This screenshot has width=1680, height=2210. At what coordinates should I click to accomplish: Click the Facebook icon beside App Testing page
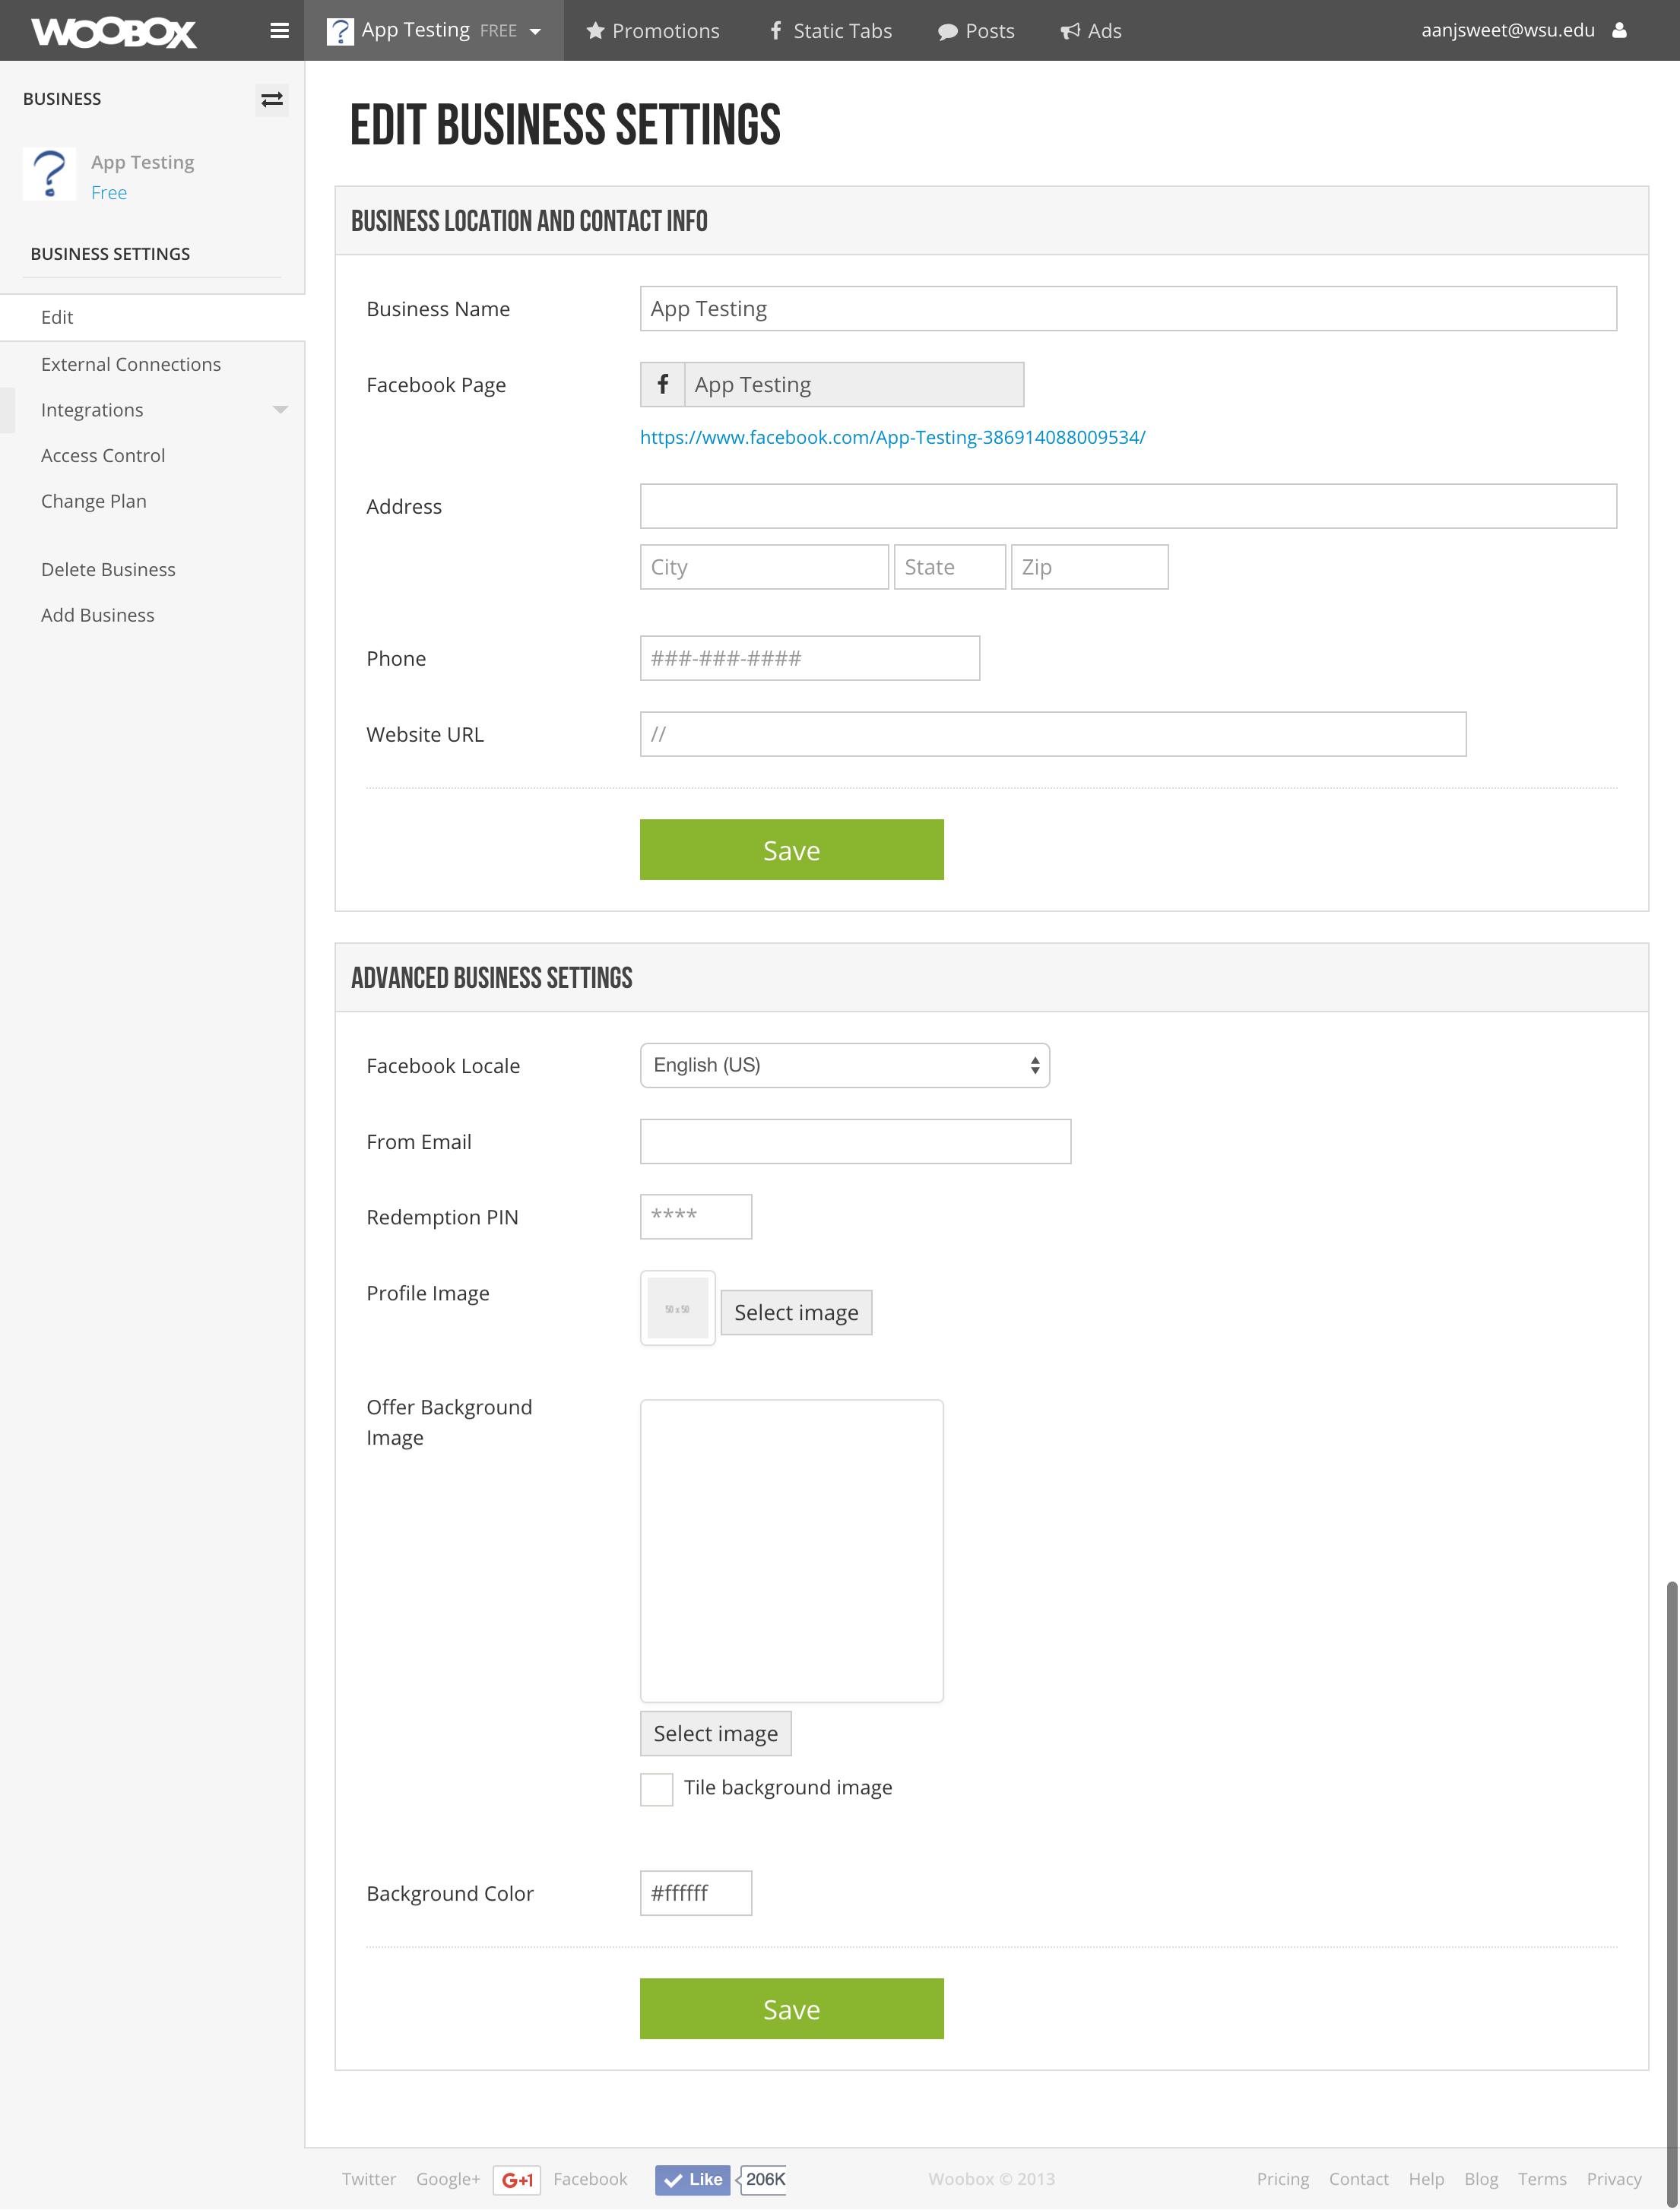pyautogui.click(x=662, y=385)
